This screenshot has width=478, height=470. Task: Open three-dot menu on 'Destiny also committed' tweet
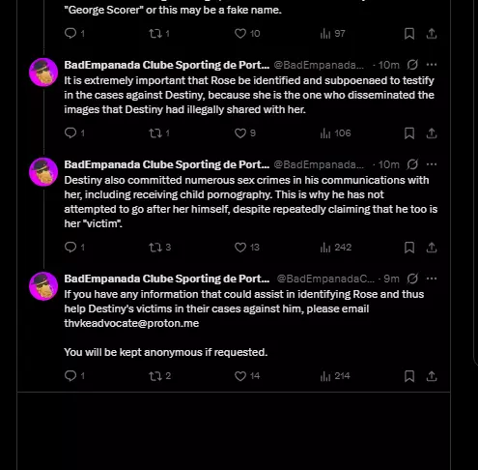tap(432, 164)
